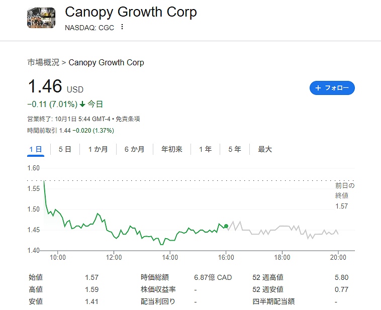Click the plus icon in the follow button

click(x=318, y=88)
